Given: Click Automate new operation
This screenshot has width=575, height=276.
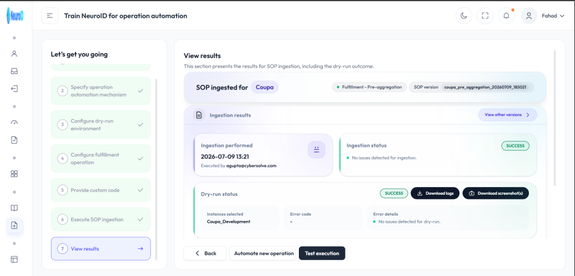Looking at the screenshot, I should 262,253.
